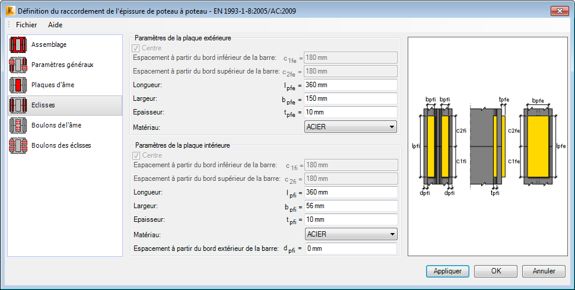Click the exterior Epaisseur tpfe field
The height and width of the screenshot is (290, 575).
[x=351, y=112]
